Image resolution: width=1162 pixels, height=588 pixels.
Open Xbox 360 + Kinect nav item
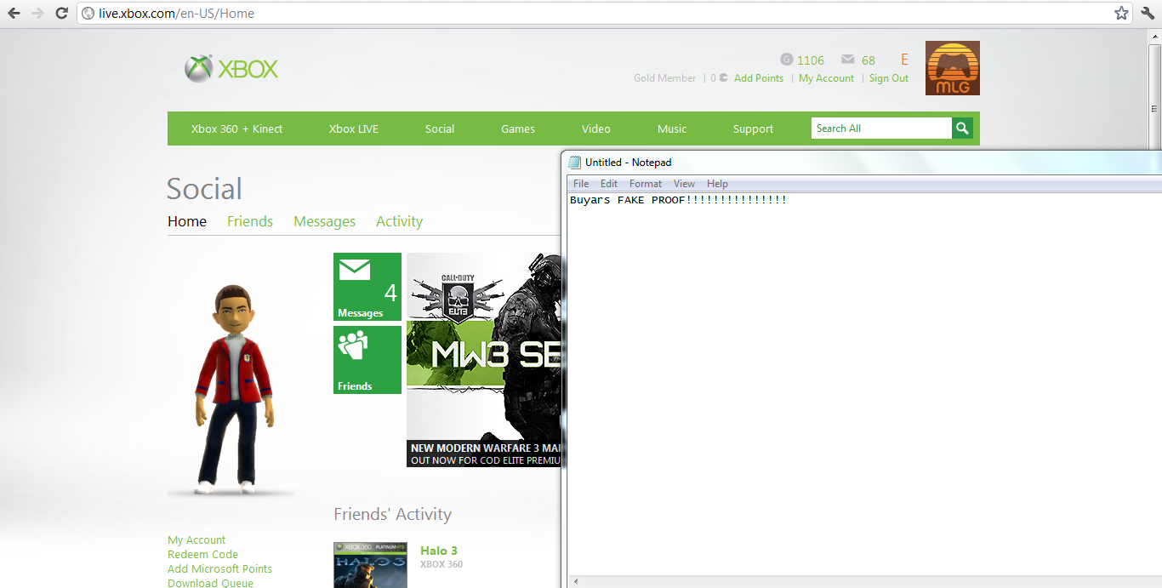click(236, 129)
